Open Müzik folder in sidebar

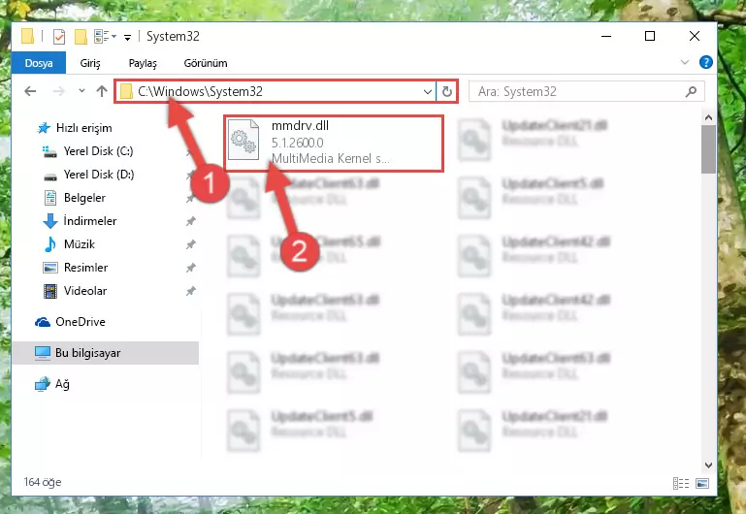69,244
